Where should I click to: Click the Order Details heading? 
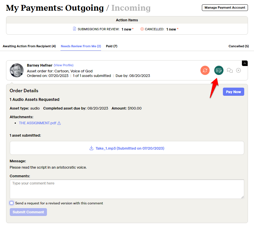click(x=24, y=91)
